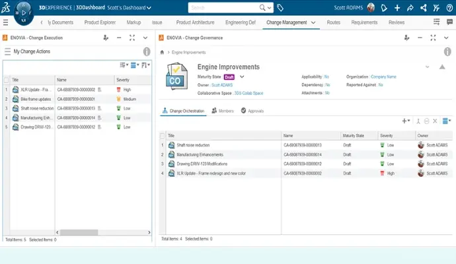This screenshot has width=456, height=264.
Task: Open the hamburger menu below compass
Action: [5, 22]
